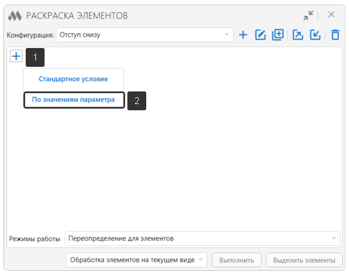The image size is (349, 276).
Task: Export the configuration to file
Action: [x=298, y=35]
